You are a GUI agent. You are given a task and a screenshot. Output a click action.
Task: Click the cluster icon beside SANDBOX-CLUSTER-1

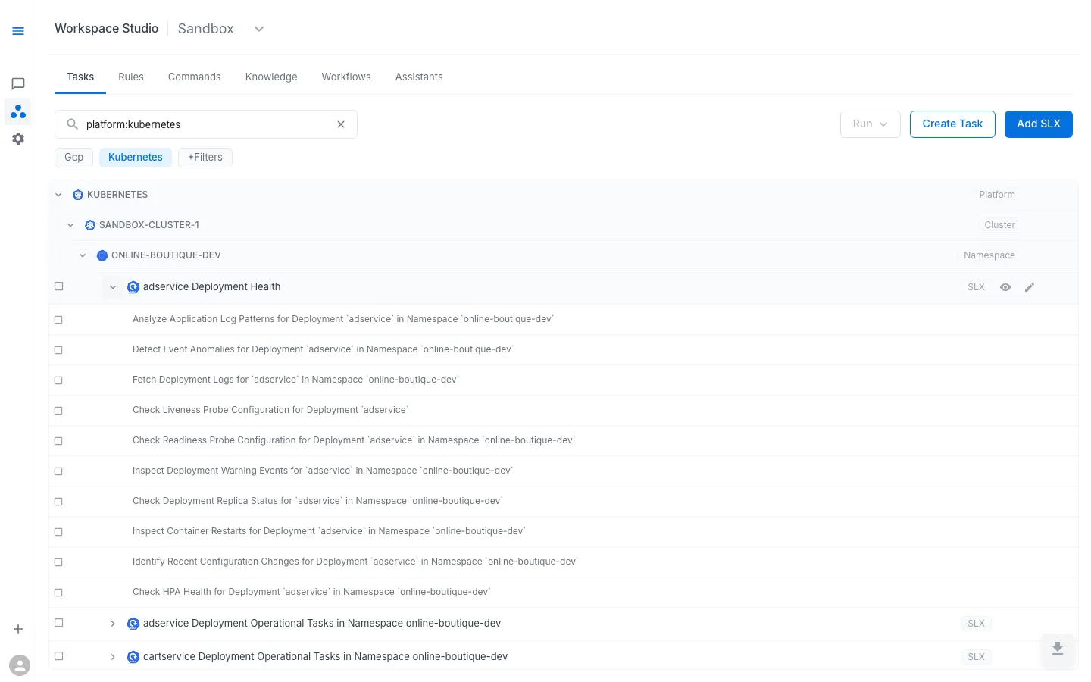[x=89, y=224]
